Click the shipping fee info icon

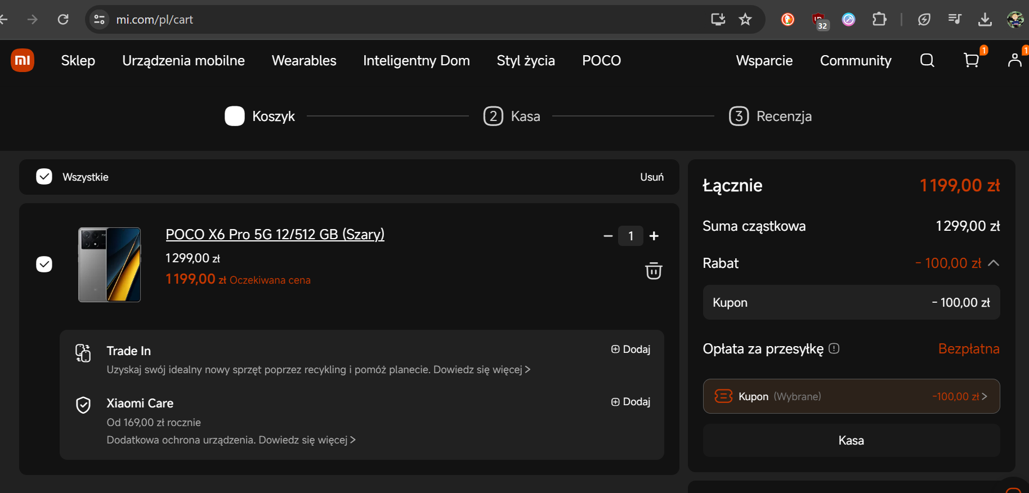pos(834,348)
